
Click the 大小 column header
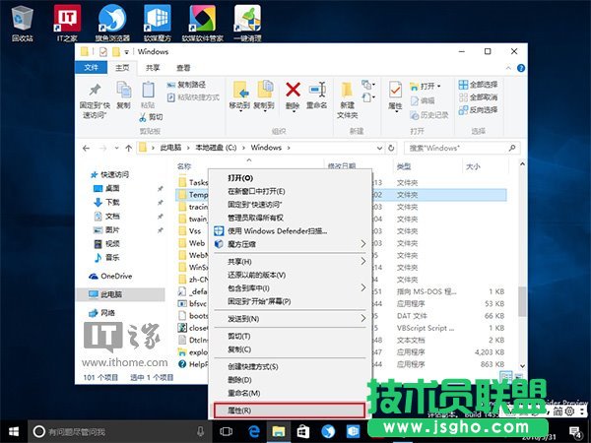click(x=473, y=166)
